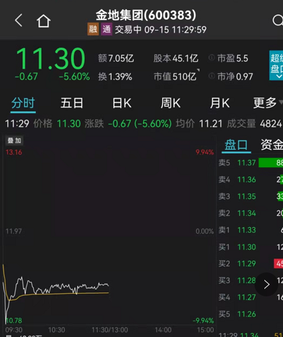Click the 卖5 11.37 order row
Viewport: 283px width, 337px height.
[x=250, y=163]
